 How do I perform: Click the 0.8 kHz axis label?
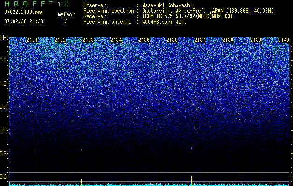click(x=4, y=130)
